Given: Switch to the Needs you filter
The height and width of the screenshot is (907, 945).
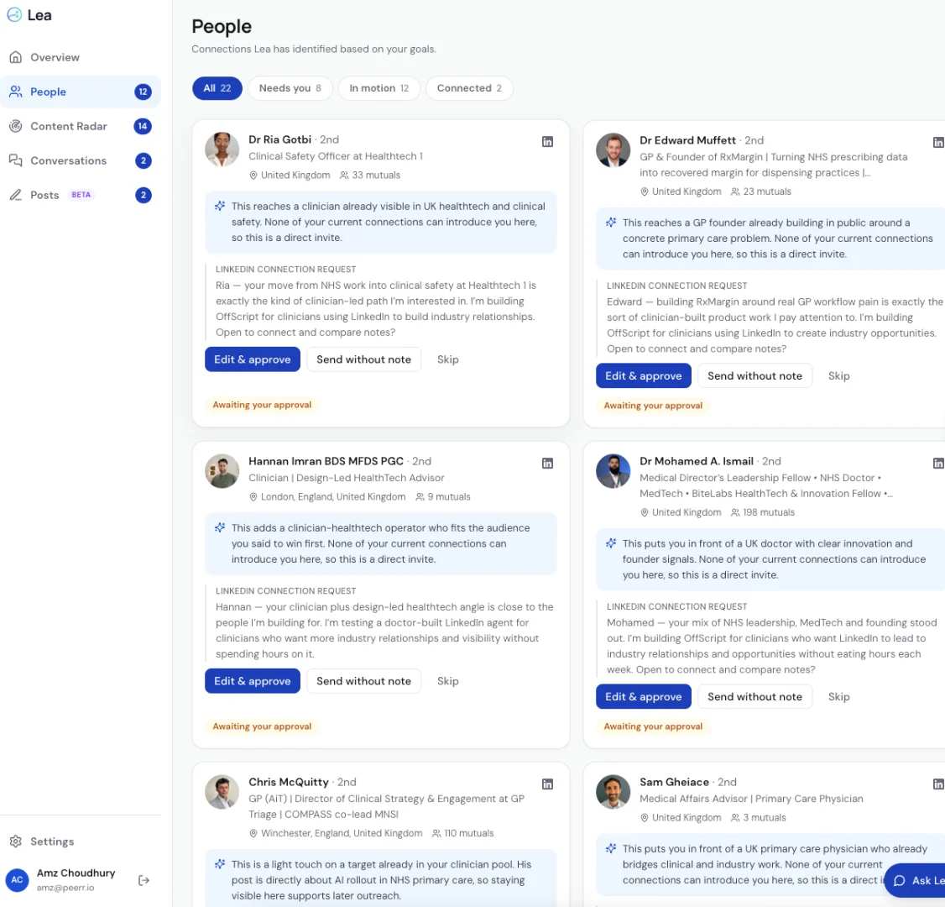Looking at the screenshot, I should tap(290, 88).
